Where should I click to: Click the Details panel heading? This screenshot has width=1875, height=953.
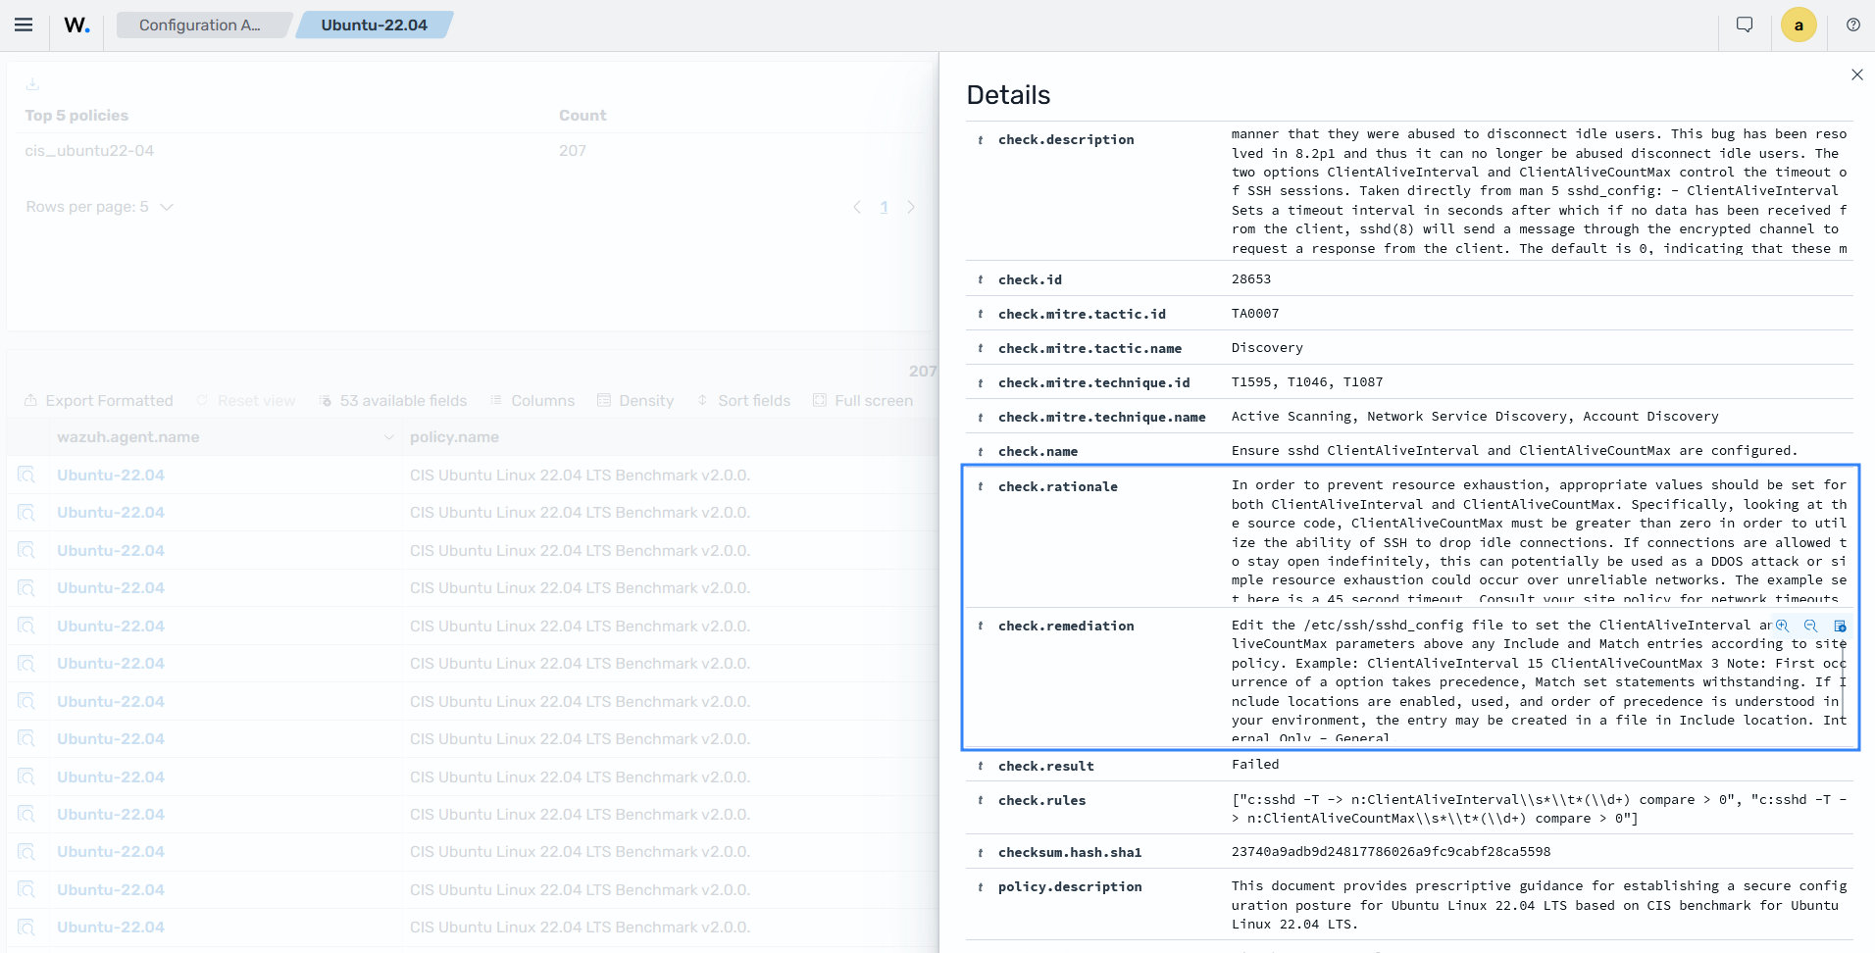pos(1008,95)
